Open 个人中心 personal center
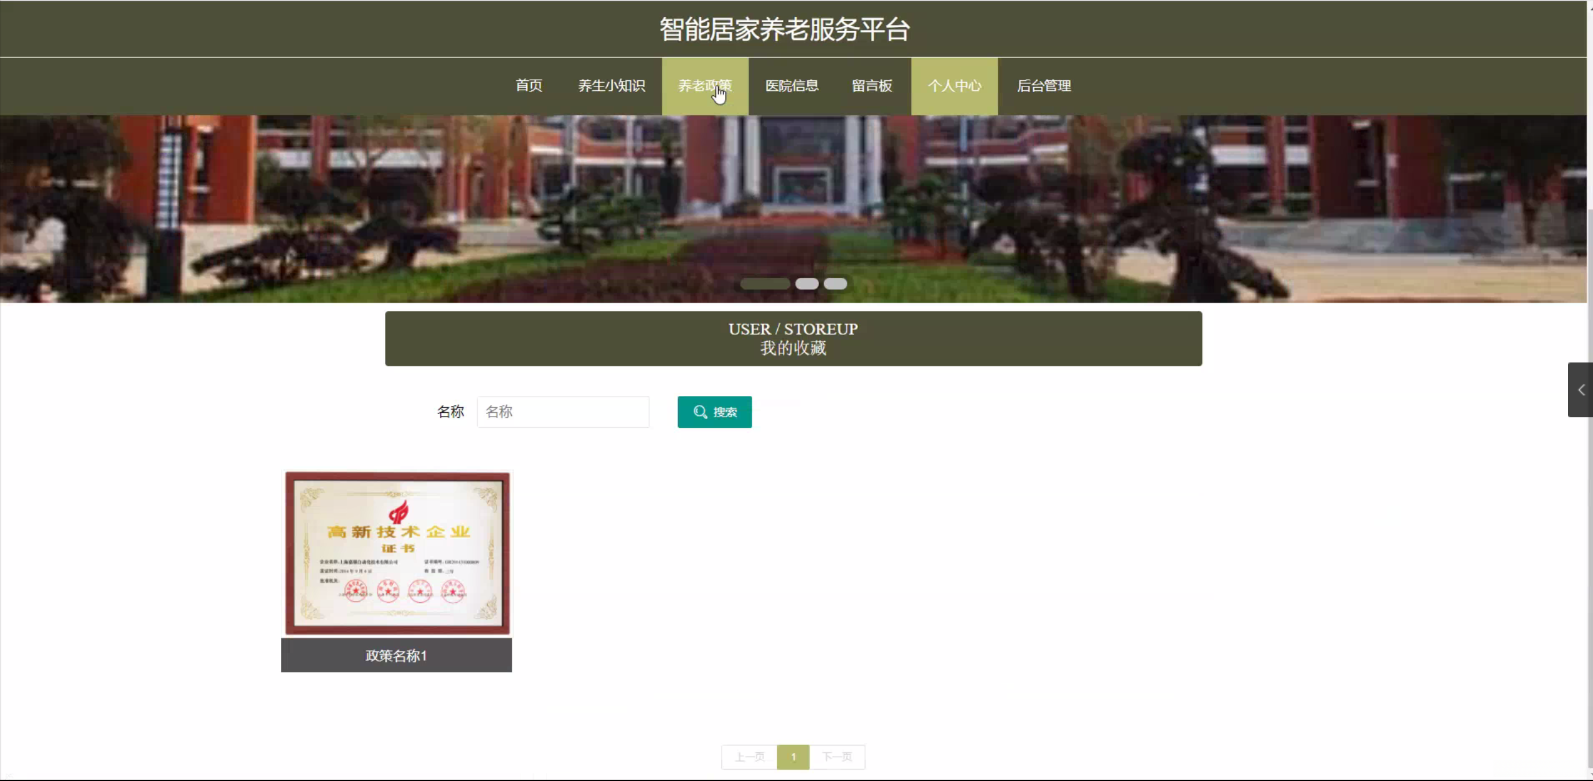 click(954, 86)
